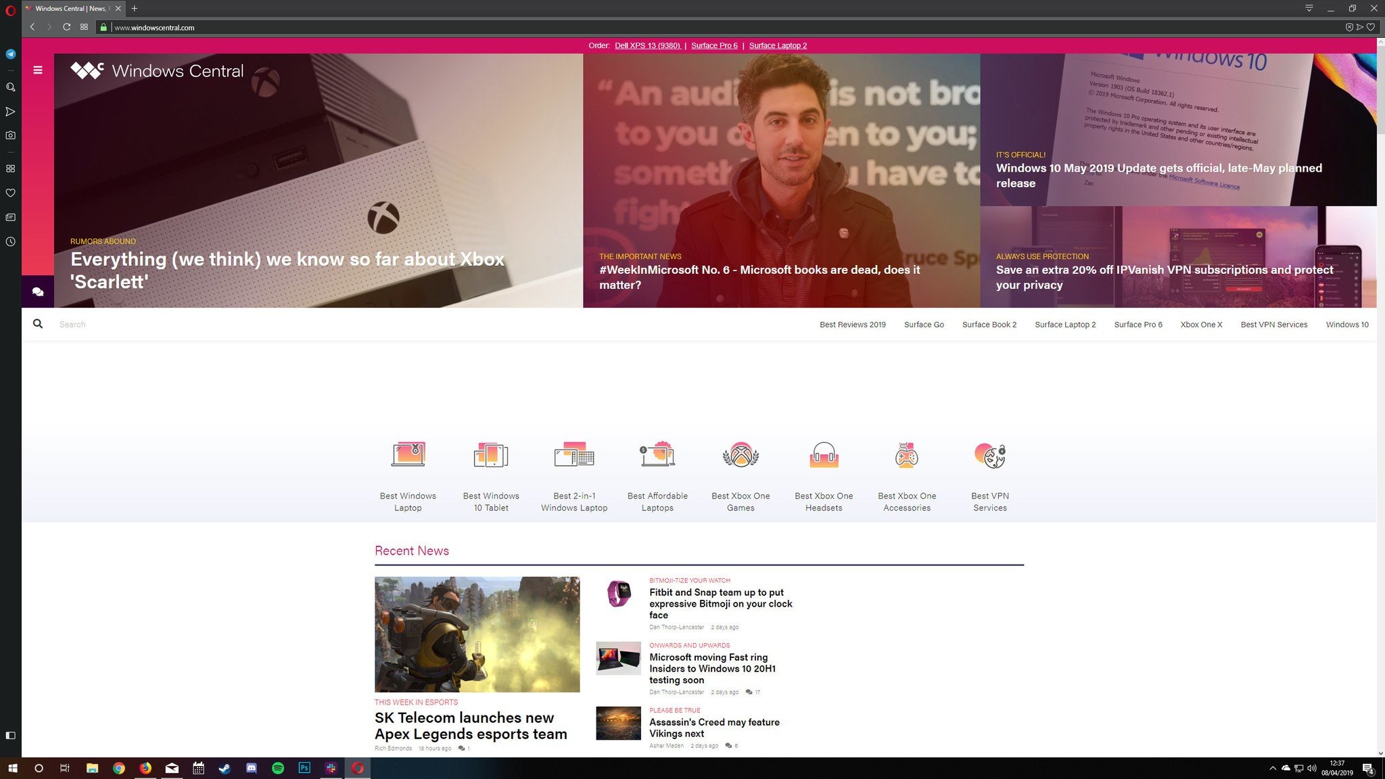Click the Fitbit watch thumbnail

(618, 594)
